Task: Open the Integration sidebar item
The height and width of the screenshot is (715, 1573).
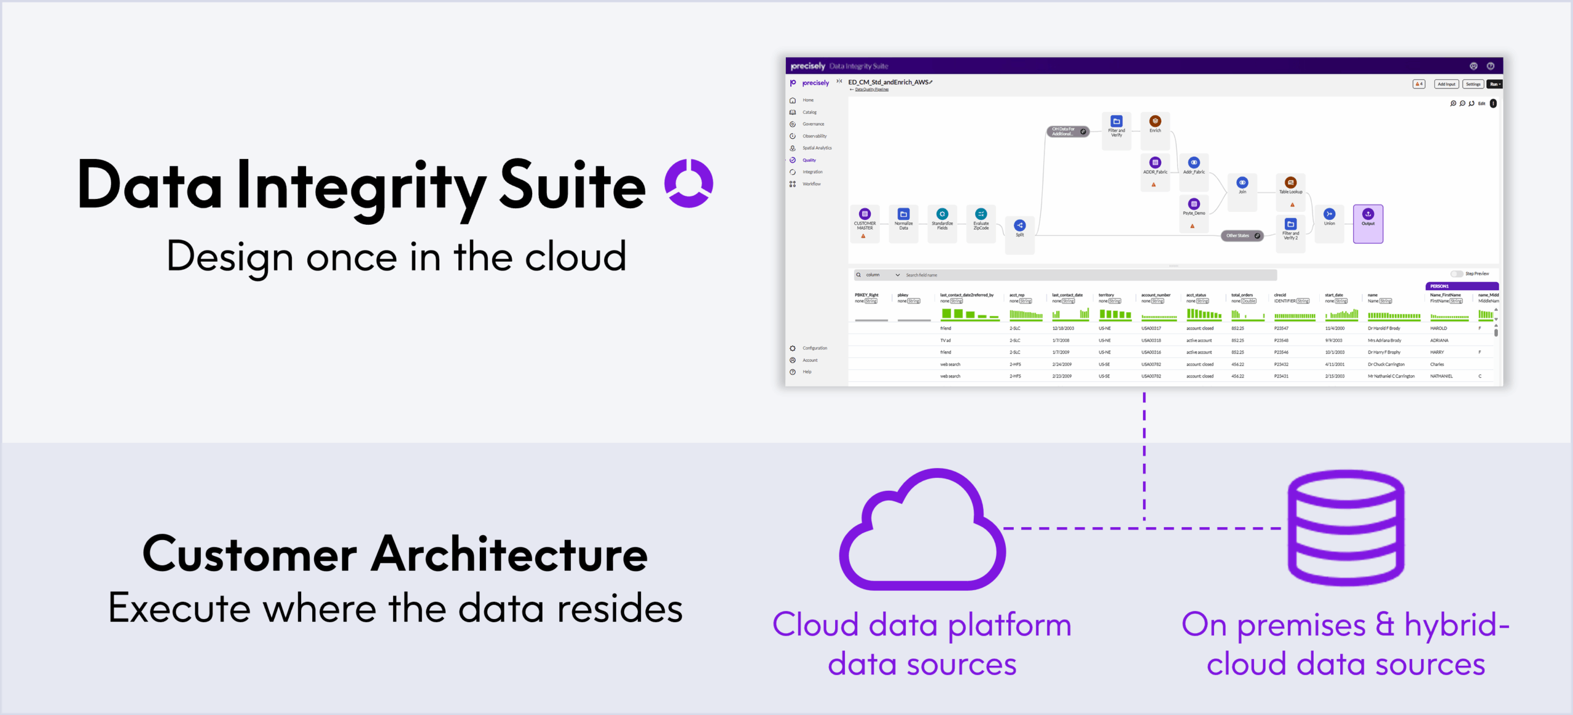Action: (x=806, y=172)
